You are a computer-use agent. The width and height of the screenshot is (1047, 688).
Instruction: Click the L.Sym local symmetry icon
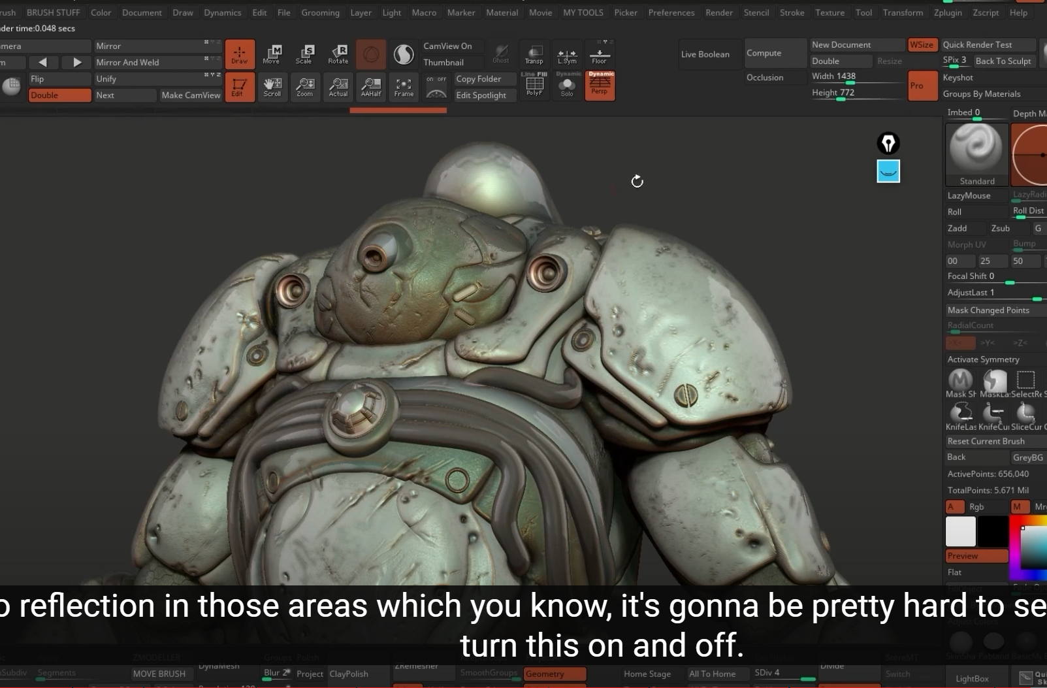coord(567,54)
